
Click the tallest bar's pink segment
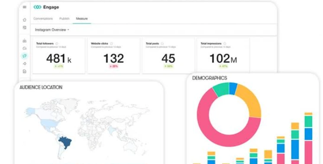[x=308, y=152]
